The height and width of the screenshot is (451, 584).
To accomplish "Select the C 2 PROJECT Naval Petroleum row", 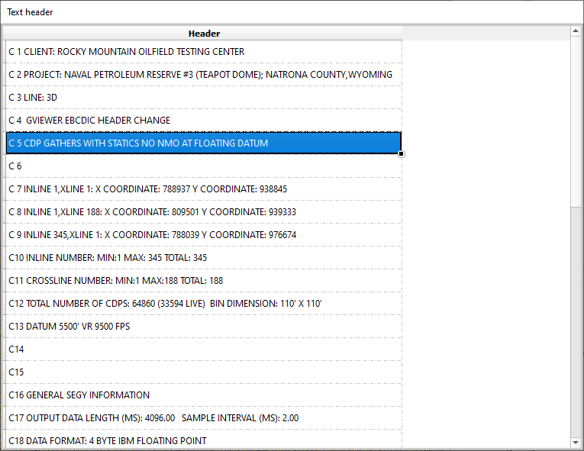I will coord(204,75).
